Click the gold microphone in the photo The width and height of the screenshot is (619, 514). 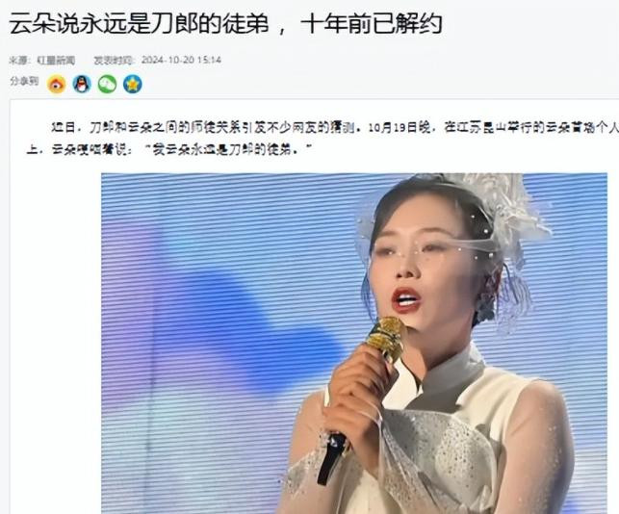(x=385, y=338)
